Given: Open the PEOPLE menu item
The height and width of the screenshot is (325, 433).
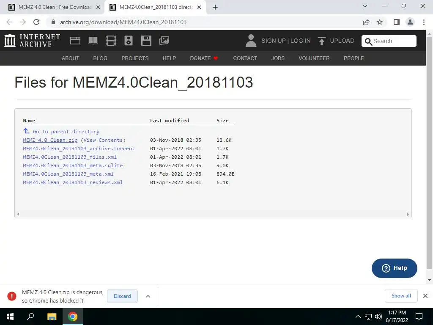Looking at the screenshot, I should (354, 58).
